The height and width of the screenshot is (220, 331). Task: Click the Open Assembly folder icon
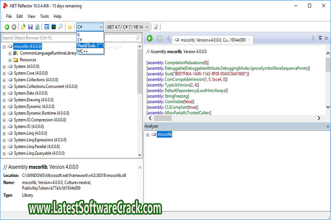tap(23, 27)
